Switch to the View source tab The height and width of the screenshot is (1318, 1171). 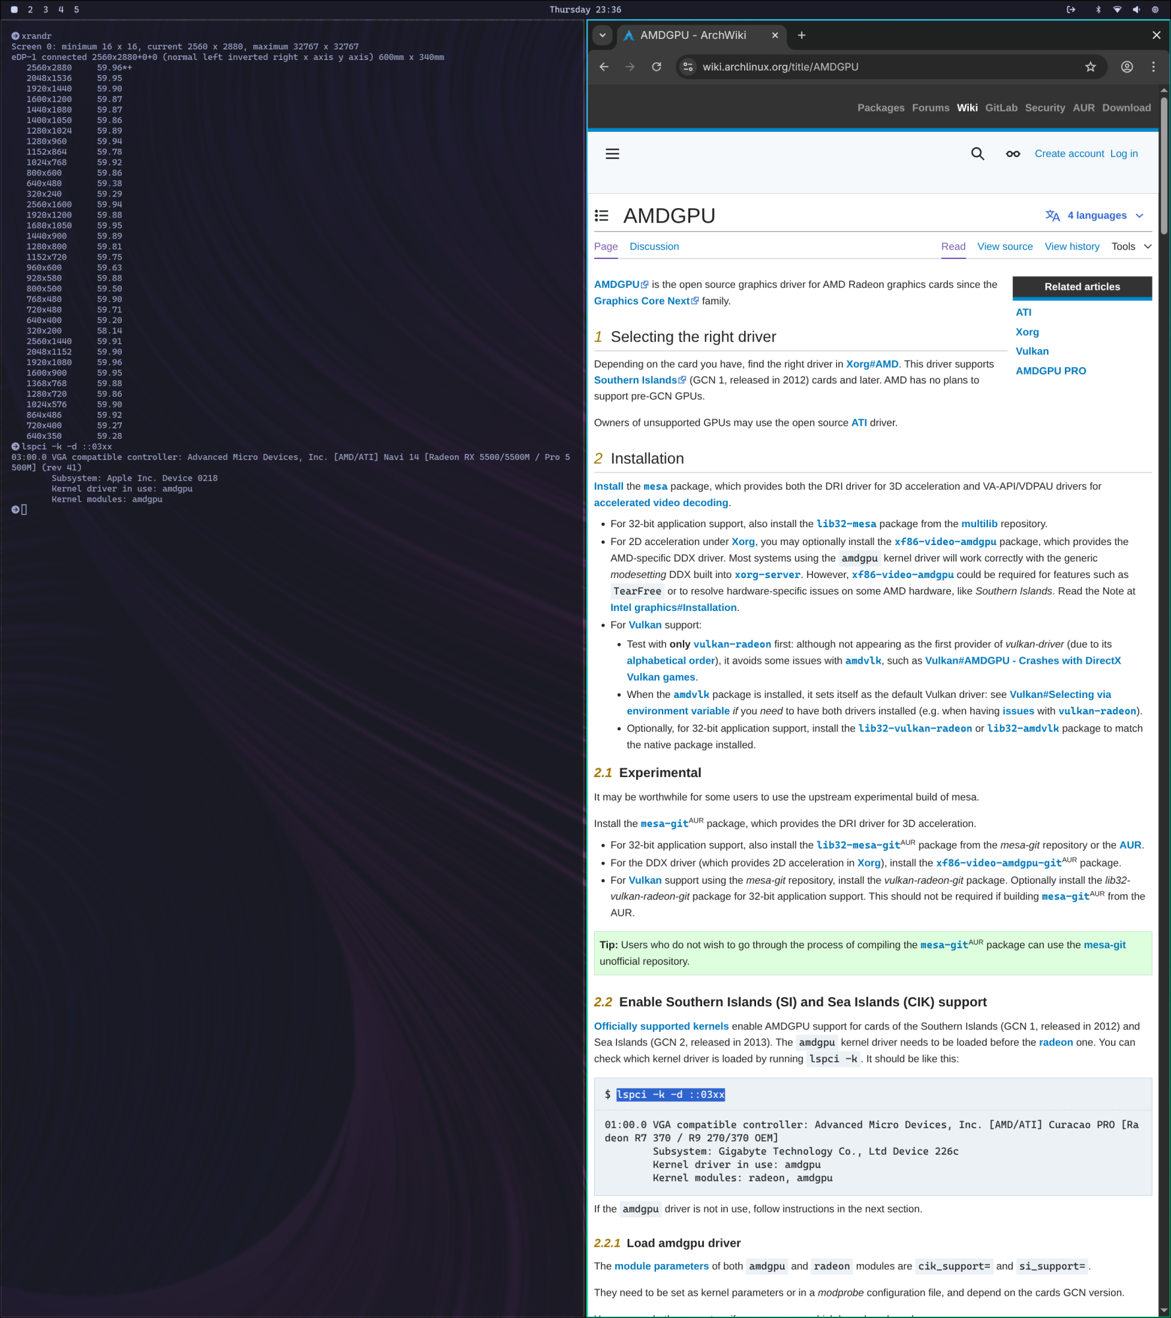click(1005, 246)
